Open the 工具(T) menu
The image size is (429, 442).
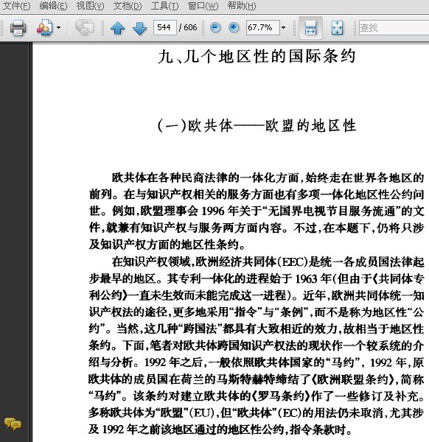click(164, 6)
